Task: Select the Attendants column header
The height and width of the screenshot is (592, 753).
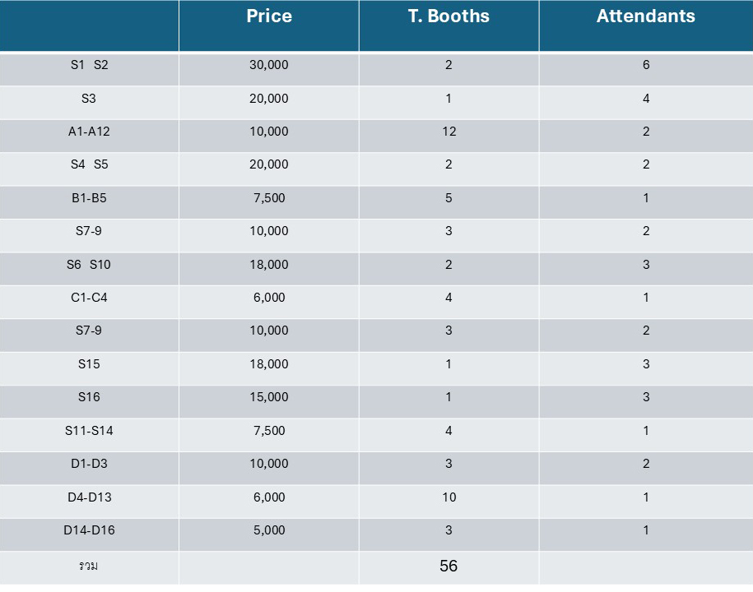Action: point(646,16)
